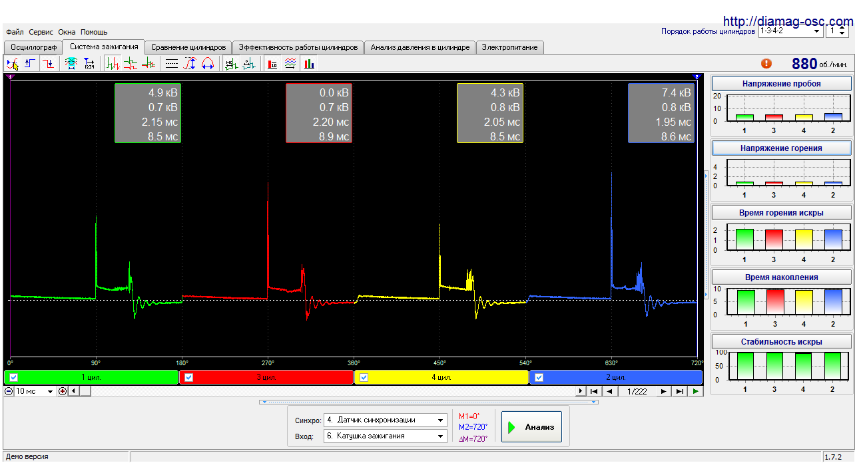This screenshot has width=863, height=465.
Task: Uncheck the 4 цил. yellow cylinder checkbox
Action: pyautogui.click(x=365, y=377)
